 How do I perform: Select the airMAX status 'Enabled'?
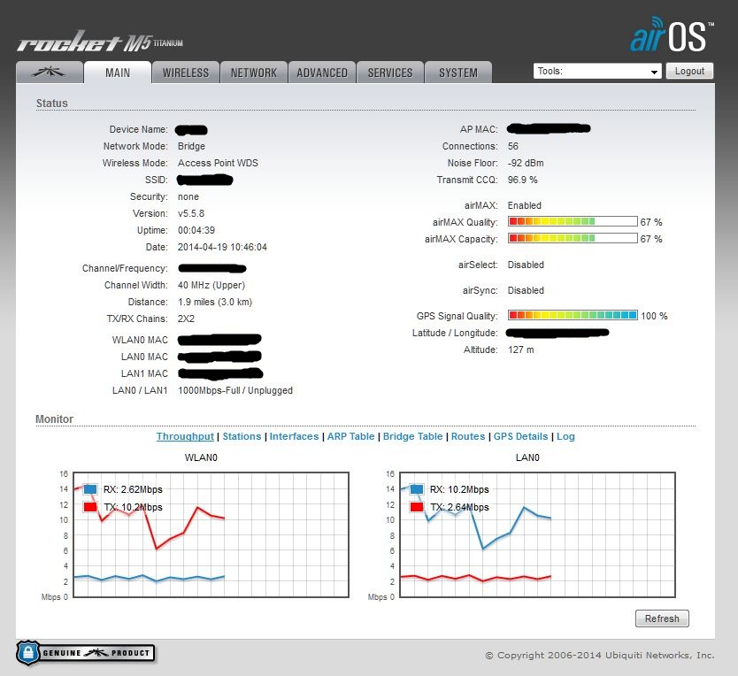525,205
